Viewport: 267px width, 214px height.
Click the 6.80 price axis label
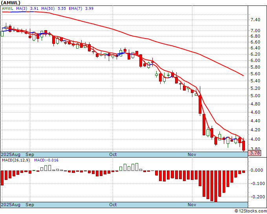coord(256,36)
